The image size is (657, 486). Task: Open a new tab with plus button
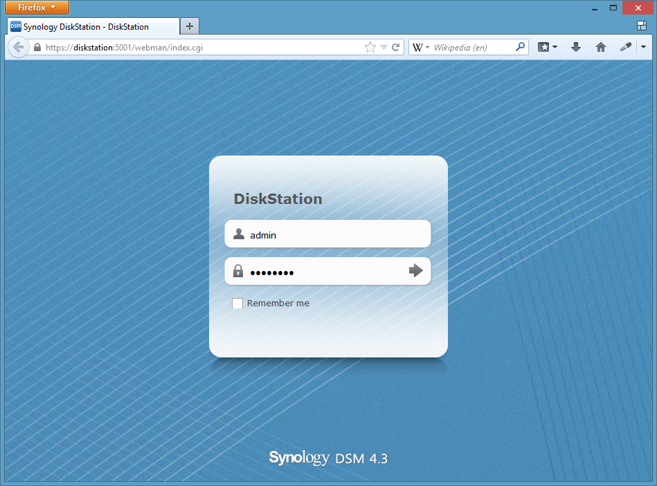pos(190,26)
